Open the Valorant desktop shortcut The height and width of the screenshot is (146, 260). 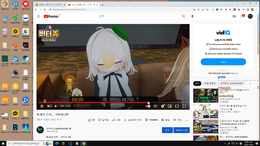pyautogui.click(x=26, y=46)
